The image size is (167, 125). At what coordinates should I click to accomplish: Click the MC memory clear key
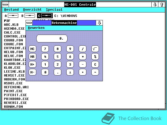(32, 49)
